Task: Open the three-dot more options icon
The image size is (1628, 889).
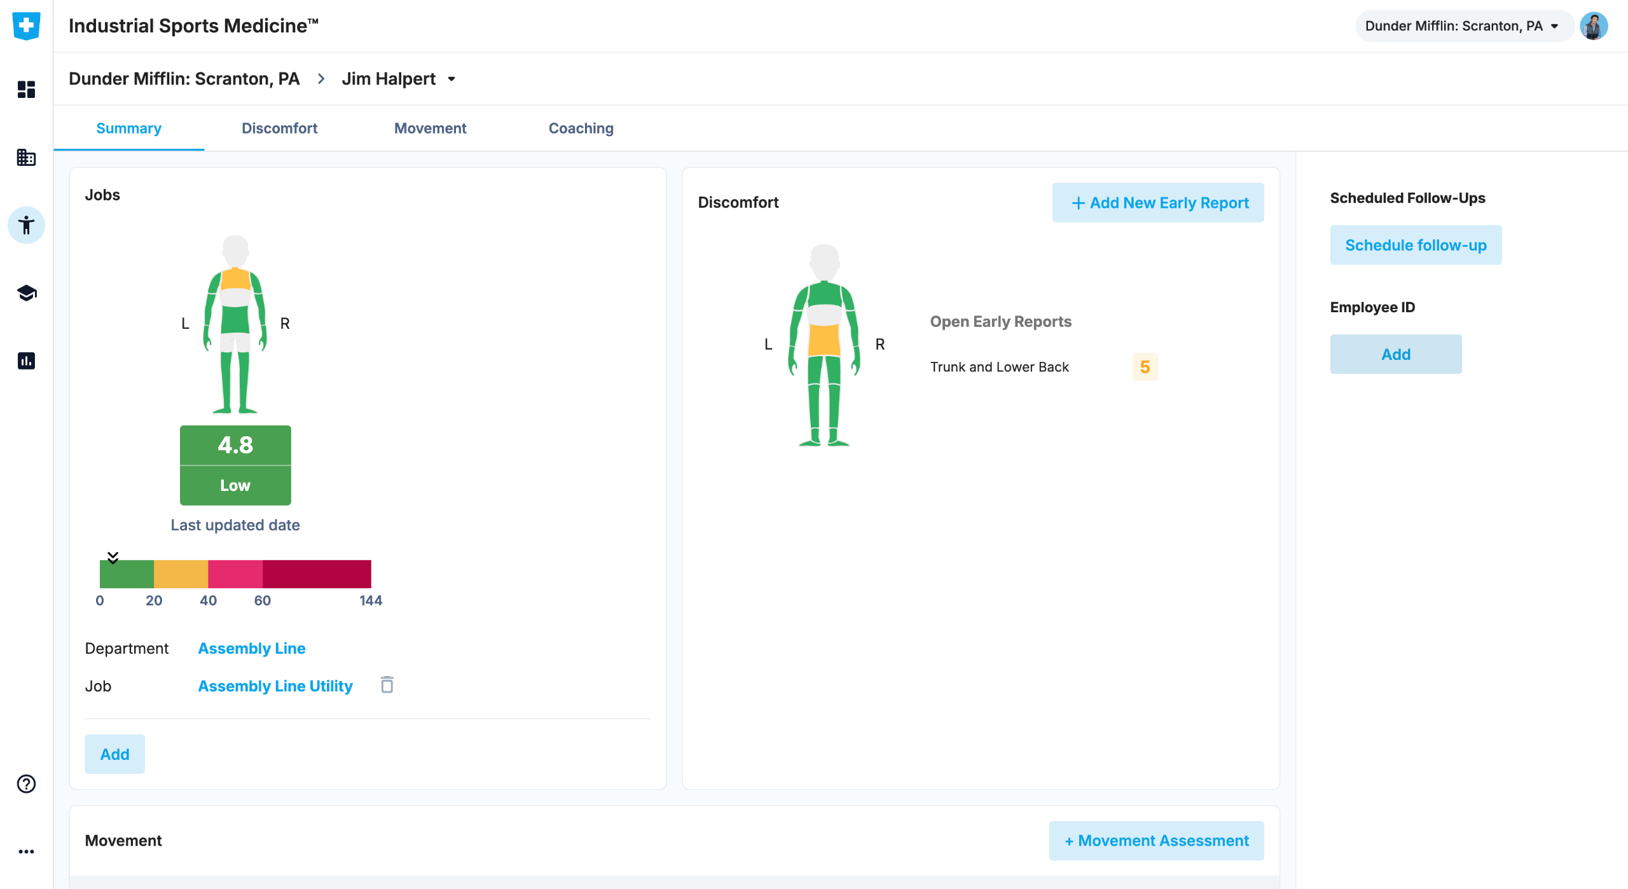Action: click(x=26, y=851)
